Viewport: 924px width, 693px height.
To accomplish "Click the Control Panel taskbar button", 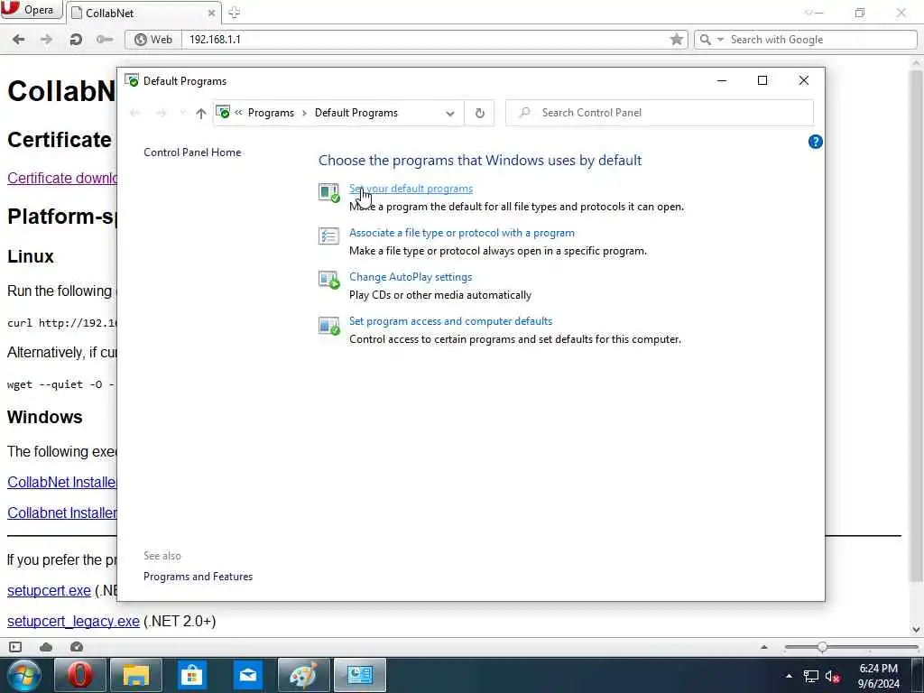I will (359, 675).
